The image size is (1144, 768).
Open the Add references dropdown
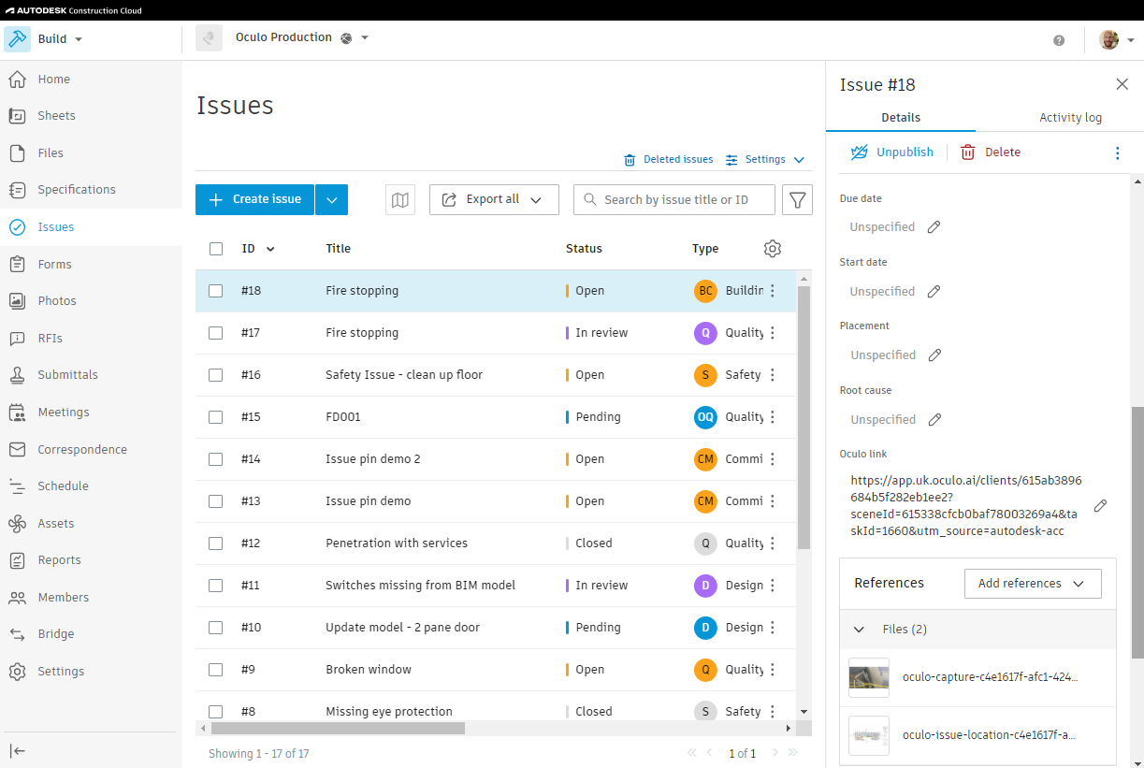coord(1033,584)
